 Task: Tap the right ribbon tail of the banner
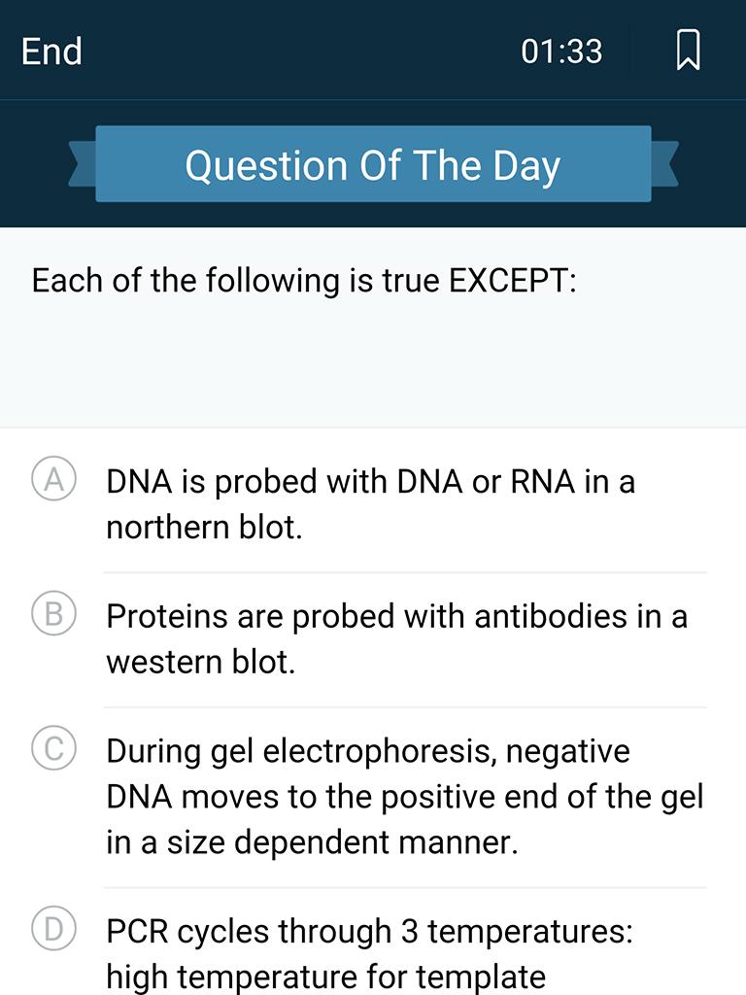coord(664,164)
